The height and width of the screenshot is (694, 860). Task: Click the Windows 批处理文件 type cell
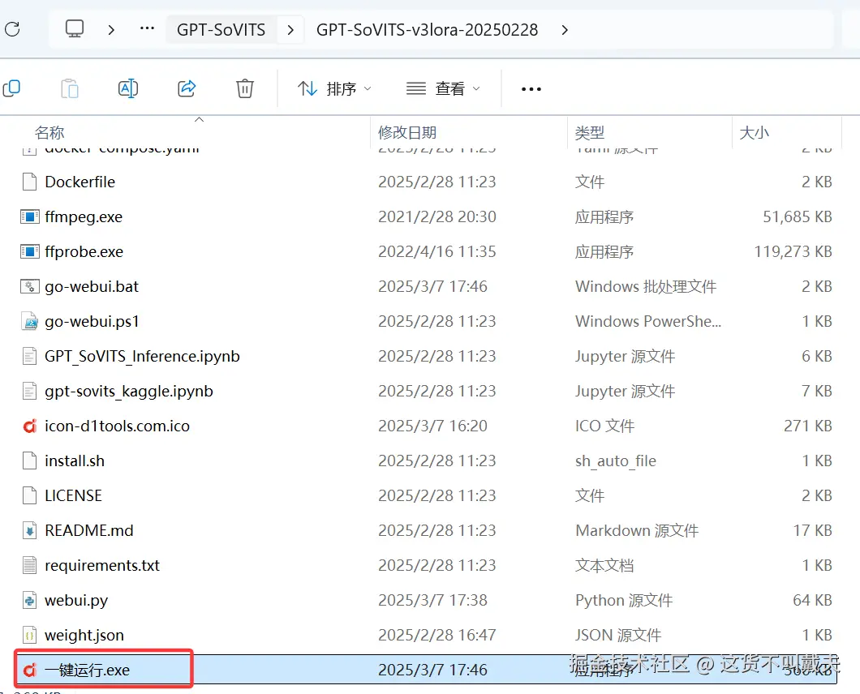tap(646, 287)
